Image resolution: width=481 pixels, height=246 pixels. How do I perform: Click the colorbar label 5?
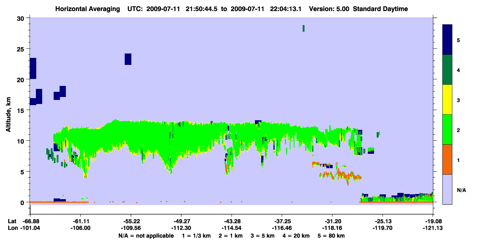click(458, 40)
